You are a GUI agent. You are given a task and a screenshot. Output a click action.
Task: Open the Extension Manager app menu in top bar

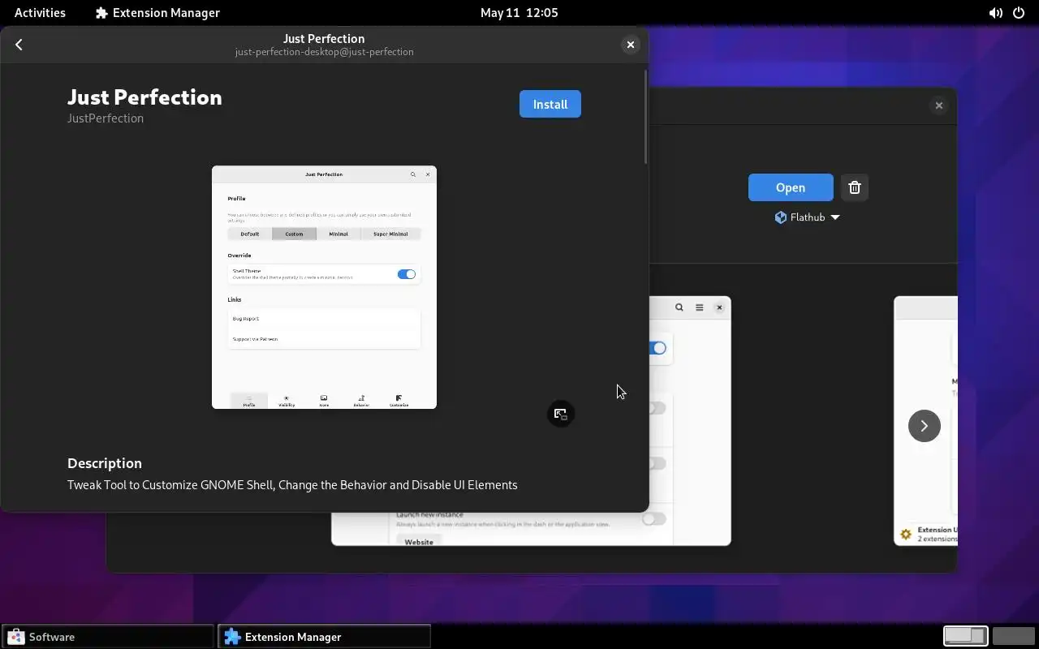[157, 12]
